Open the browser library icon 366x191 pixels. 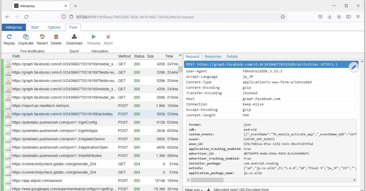[x=339, y=17]
